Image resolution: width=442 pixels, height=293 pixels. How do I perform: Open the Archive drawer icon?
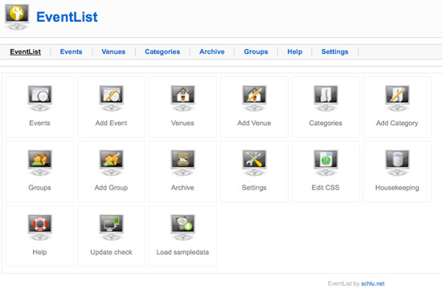click(x=182, y=163)
